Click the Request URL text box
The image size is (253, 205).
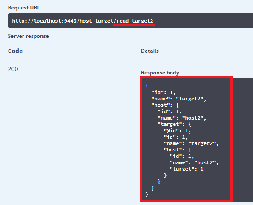pyautogui.click(x=130, y=21)
